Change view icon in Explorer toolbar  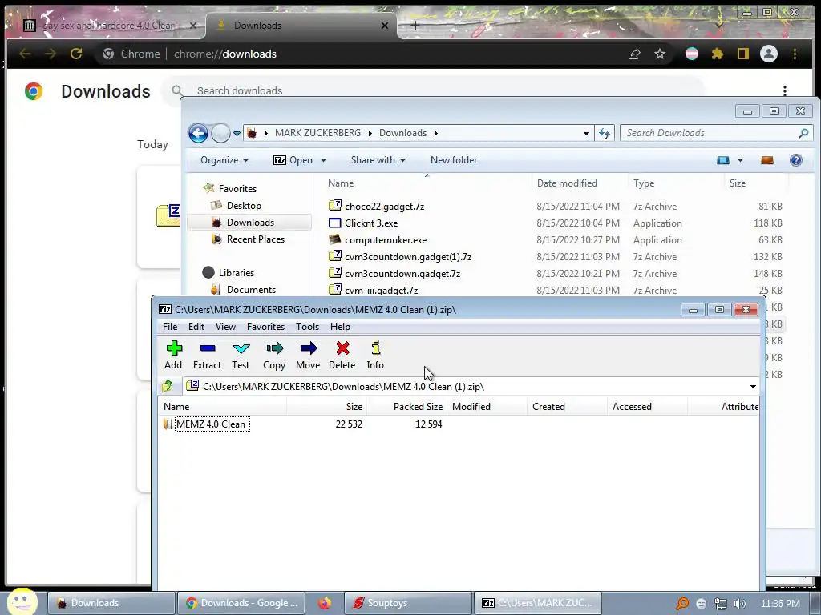click(x=723, y=160)
